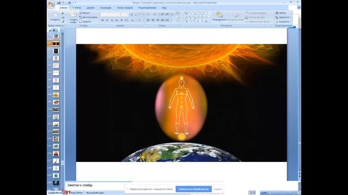Open Найти find tool
The width and height of the screenshot is (348, 195).
(281, 13)
